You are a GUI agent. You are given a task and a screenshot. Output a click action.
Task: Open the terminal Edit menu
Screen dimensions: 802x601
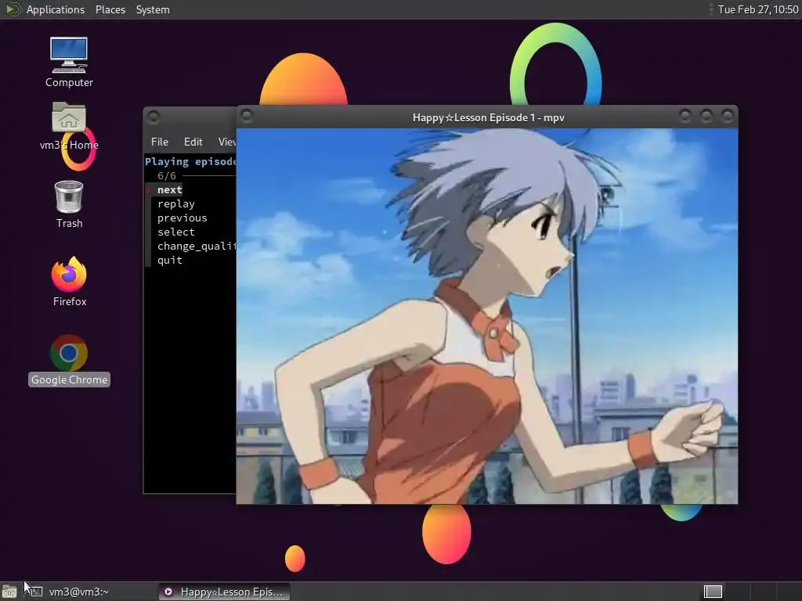coord(193,142)
